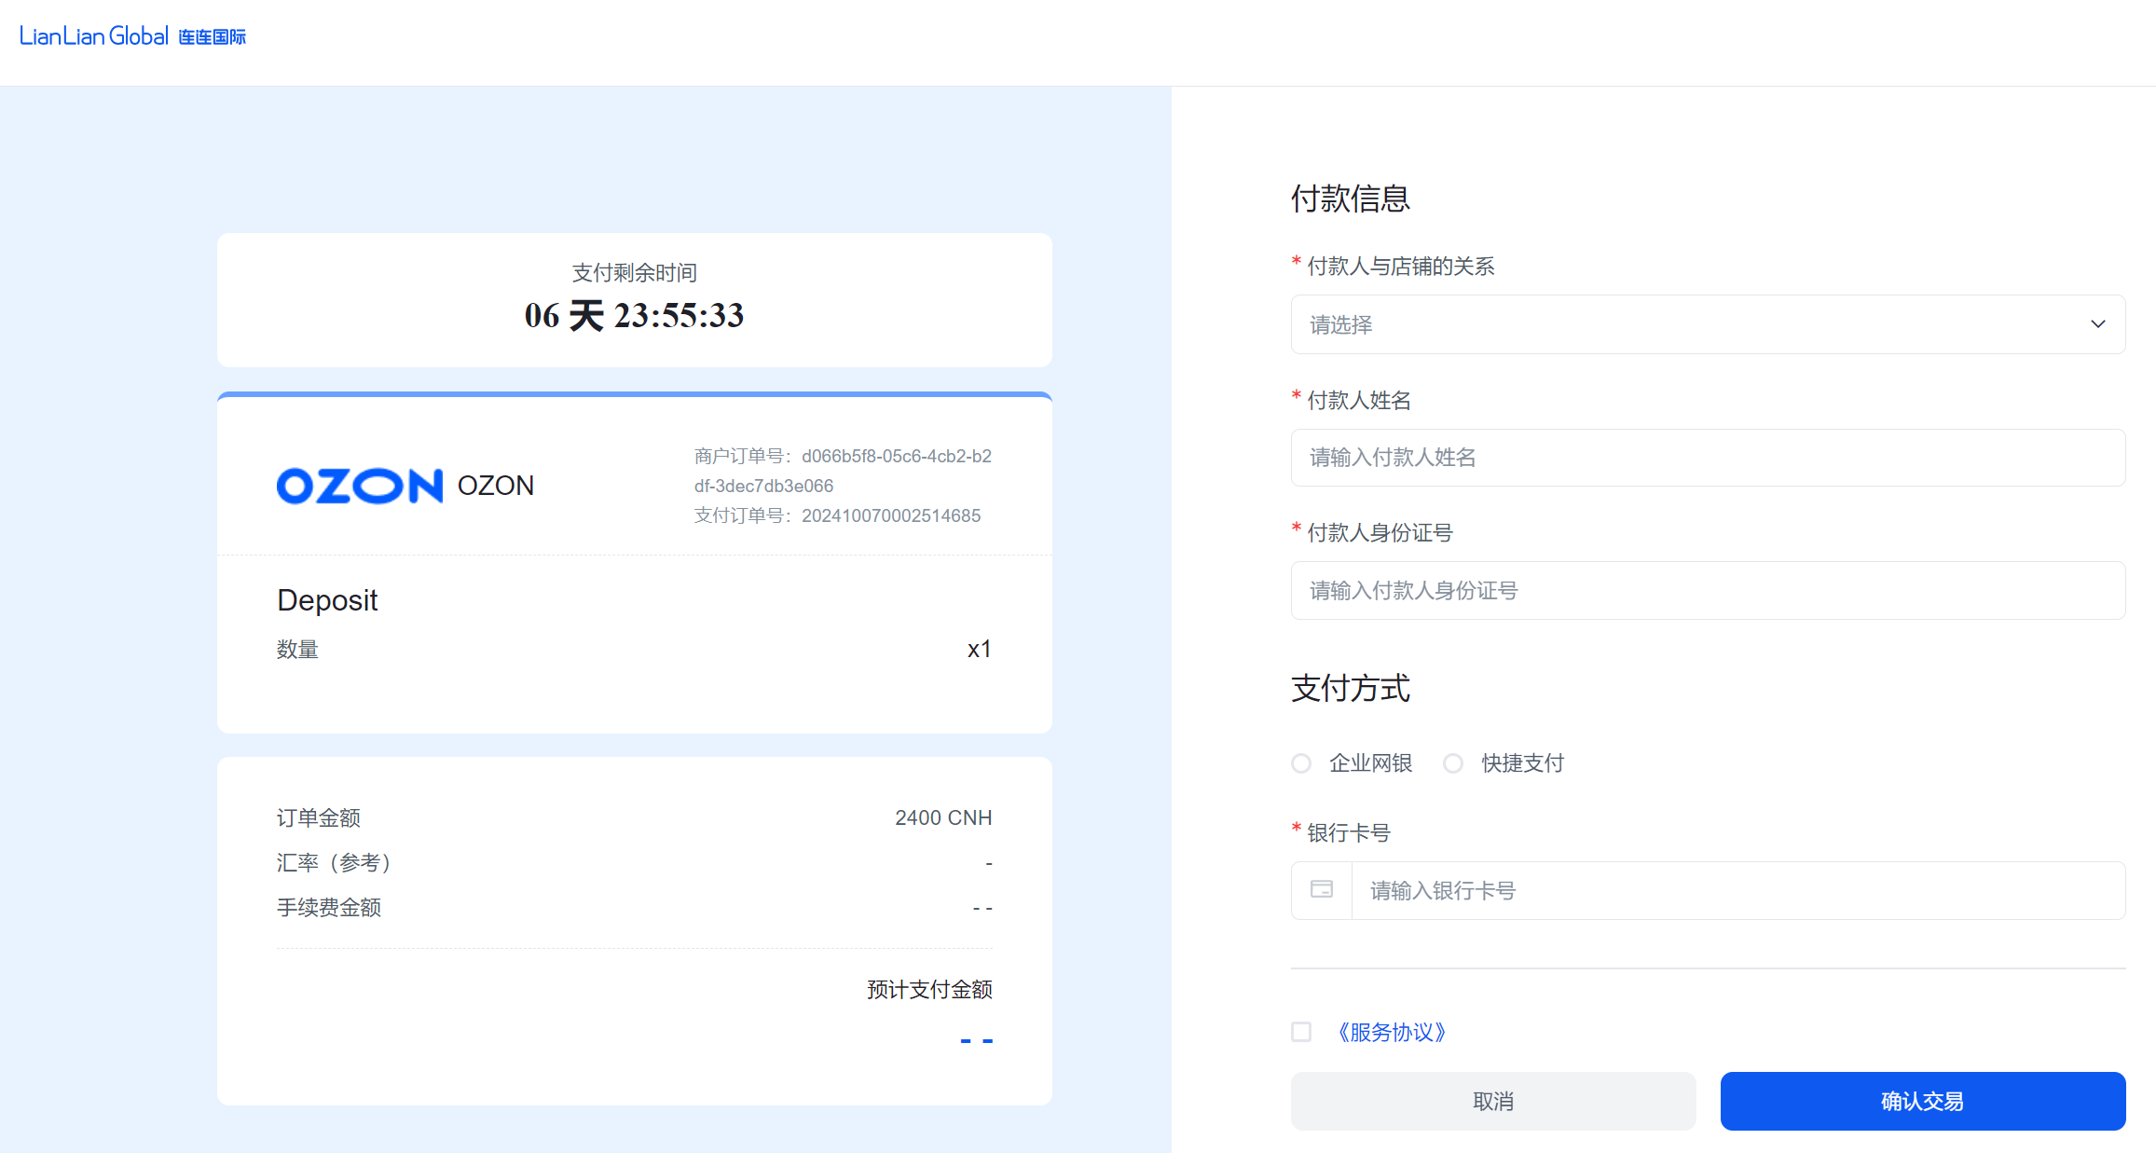Image resolution: width=2156 pixels, height=1153 pixels.
Task: Click the 付款信息 section heading
Action: click(x=1351, y=199)
